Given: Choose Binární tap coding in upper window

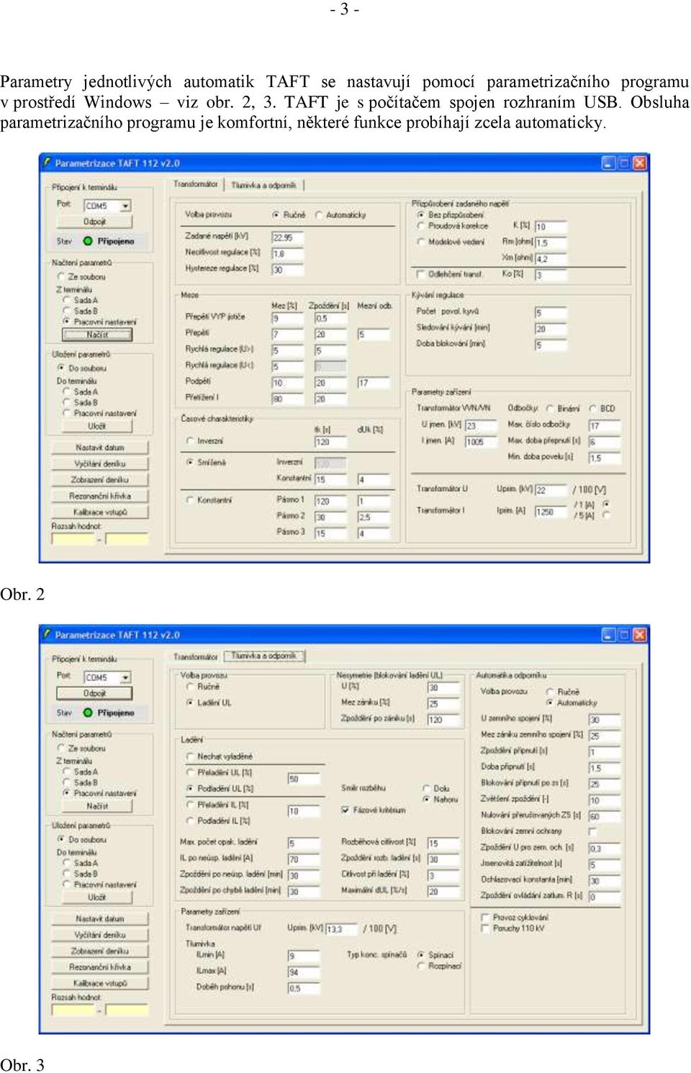Looking at the screenshot, I should click(551, 408).
